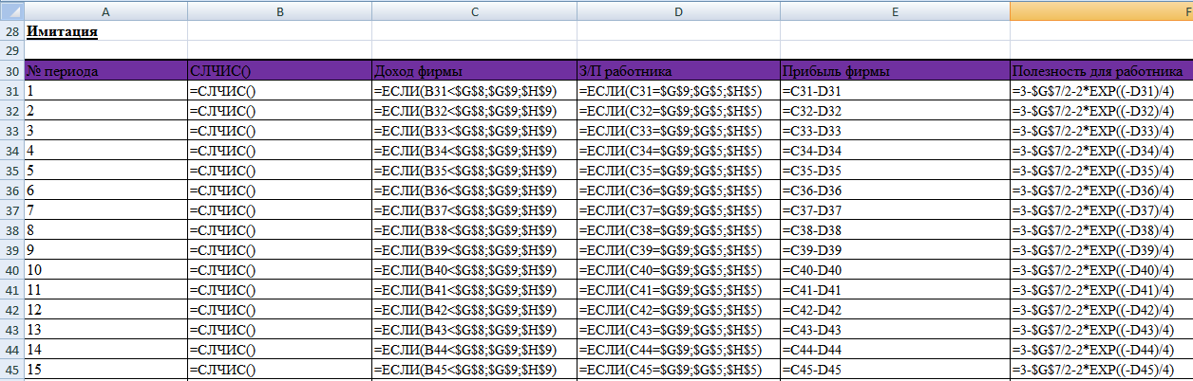Click the 'Имитация' title cell

pos(105,31)
